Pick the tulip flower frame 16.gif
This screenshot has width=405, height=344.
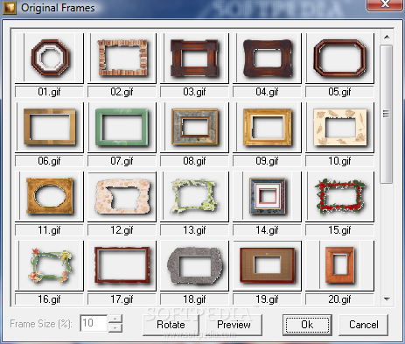point(49,265)
